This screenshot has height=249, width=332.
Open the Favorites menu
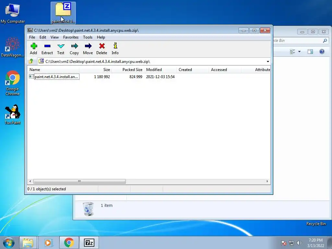71,37
